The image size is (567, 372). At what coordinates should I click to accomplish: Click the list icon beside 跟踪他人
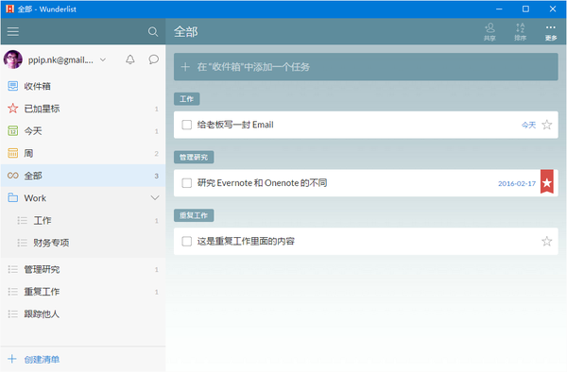12,314
